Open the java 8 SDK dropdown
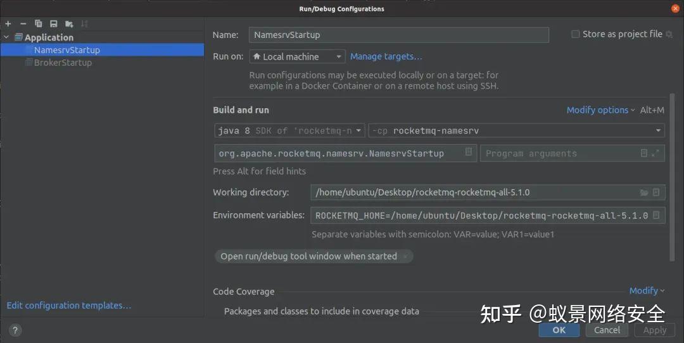 [289, 131]
